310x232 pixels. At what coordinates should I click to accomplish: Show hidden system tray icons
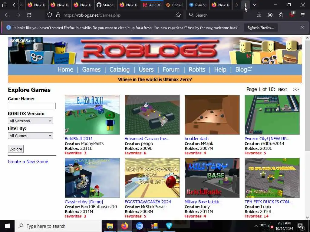pyautogui.click(x=256, y=226)
